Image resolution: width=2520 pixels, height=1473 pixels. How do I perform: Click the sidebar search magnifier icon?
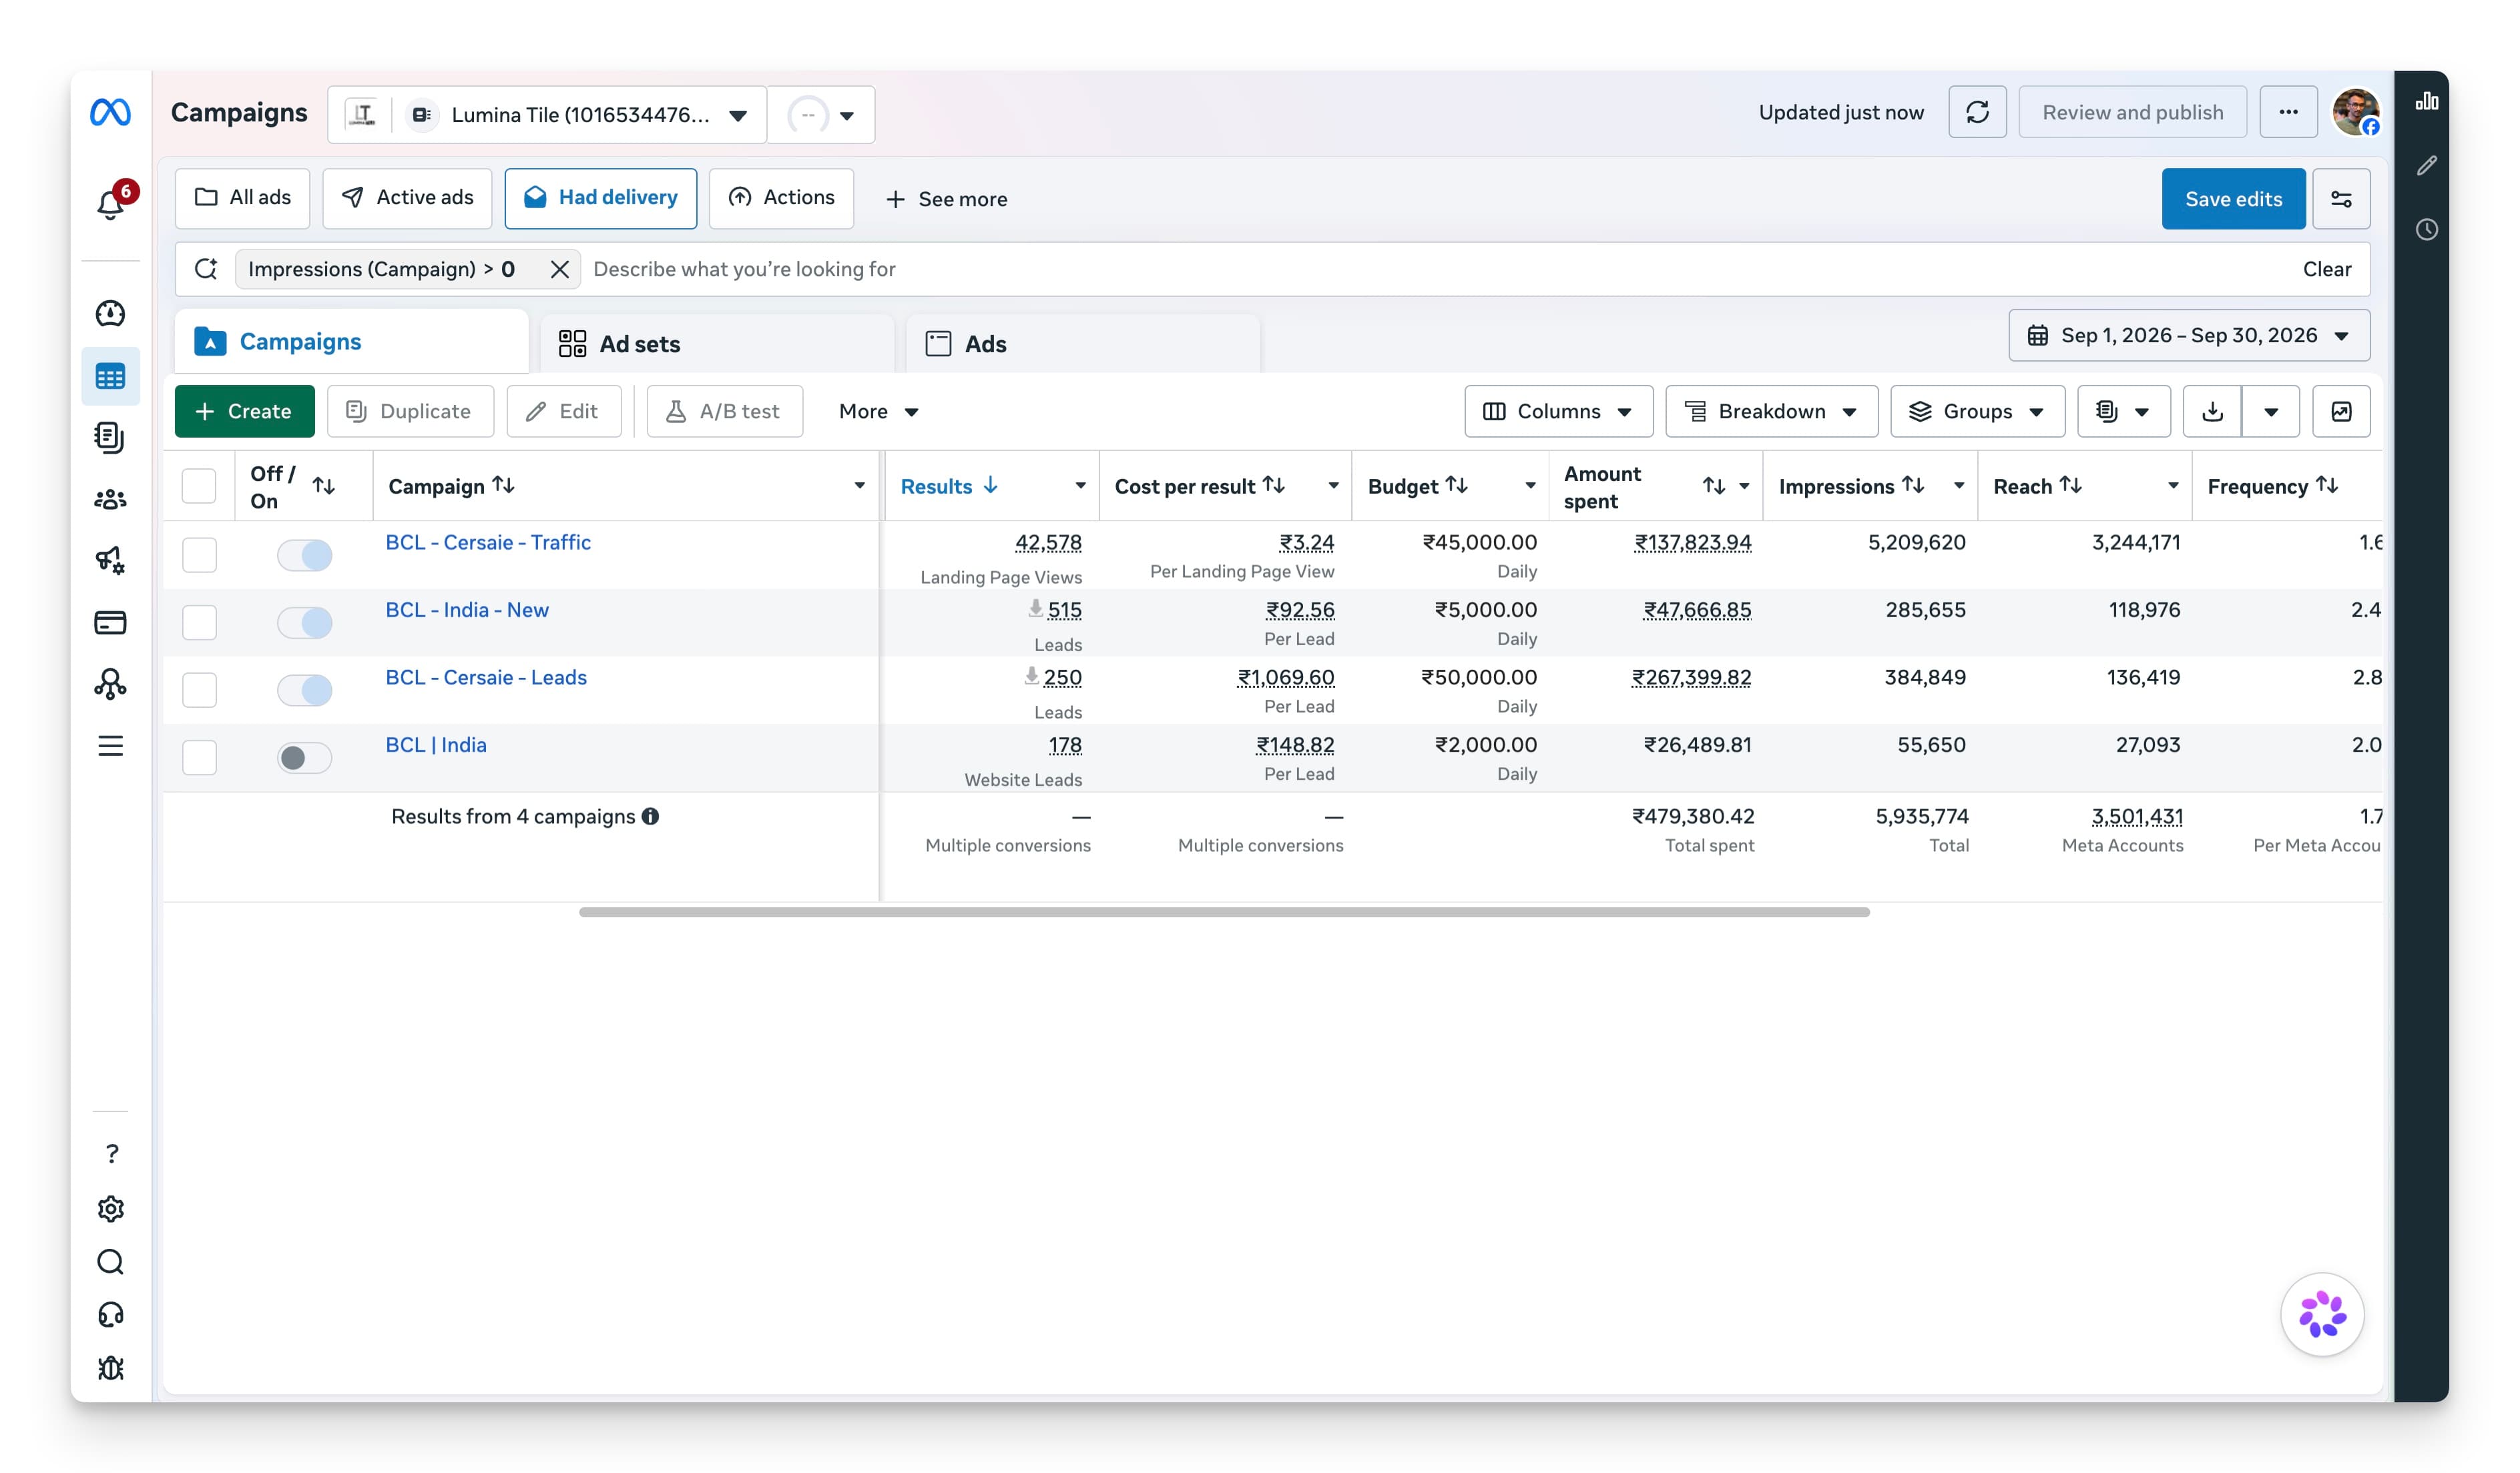[x=111, y=1261]
